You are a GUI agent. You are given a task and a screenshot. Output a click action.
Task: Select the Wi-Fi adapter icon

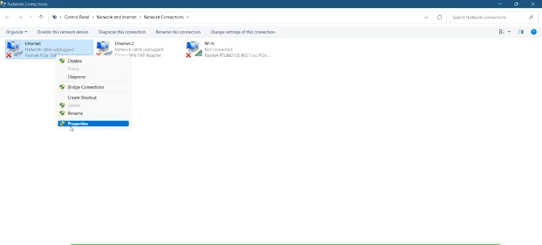[194, 49]
